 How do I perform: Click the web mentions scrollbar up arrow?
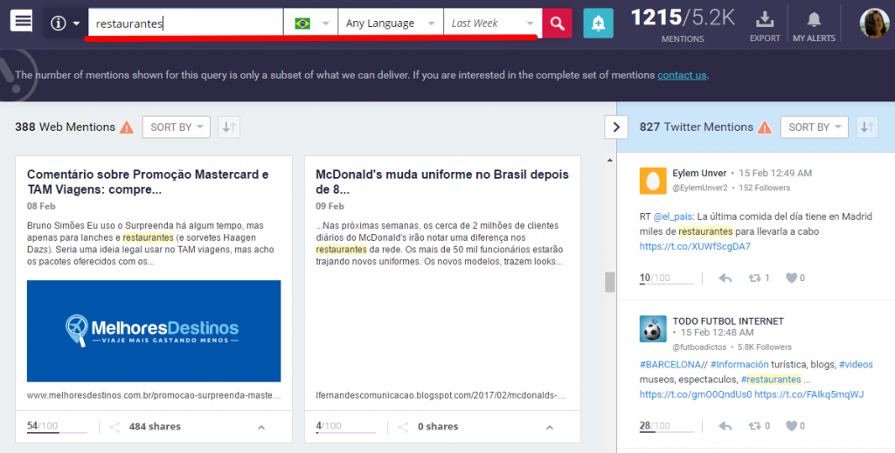[x=610, y=161]
